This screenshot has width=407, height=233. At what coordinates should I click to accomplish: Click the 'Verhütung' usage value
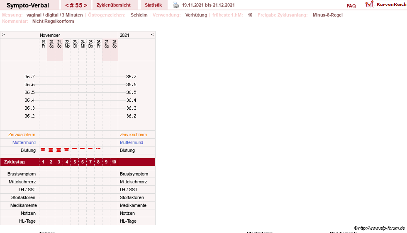point(196,15)
